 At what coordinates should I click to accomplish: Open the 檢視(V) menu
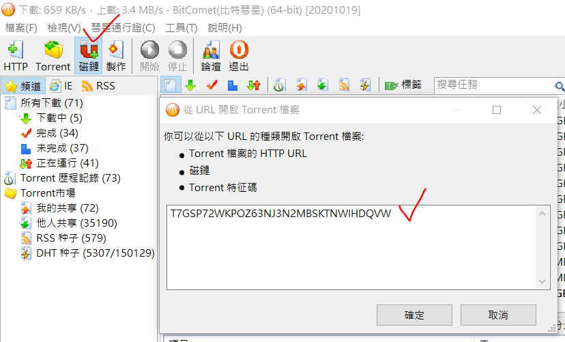click(x=64, y=28)
